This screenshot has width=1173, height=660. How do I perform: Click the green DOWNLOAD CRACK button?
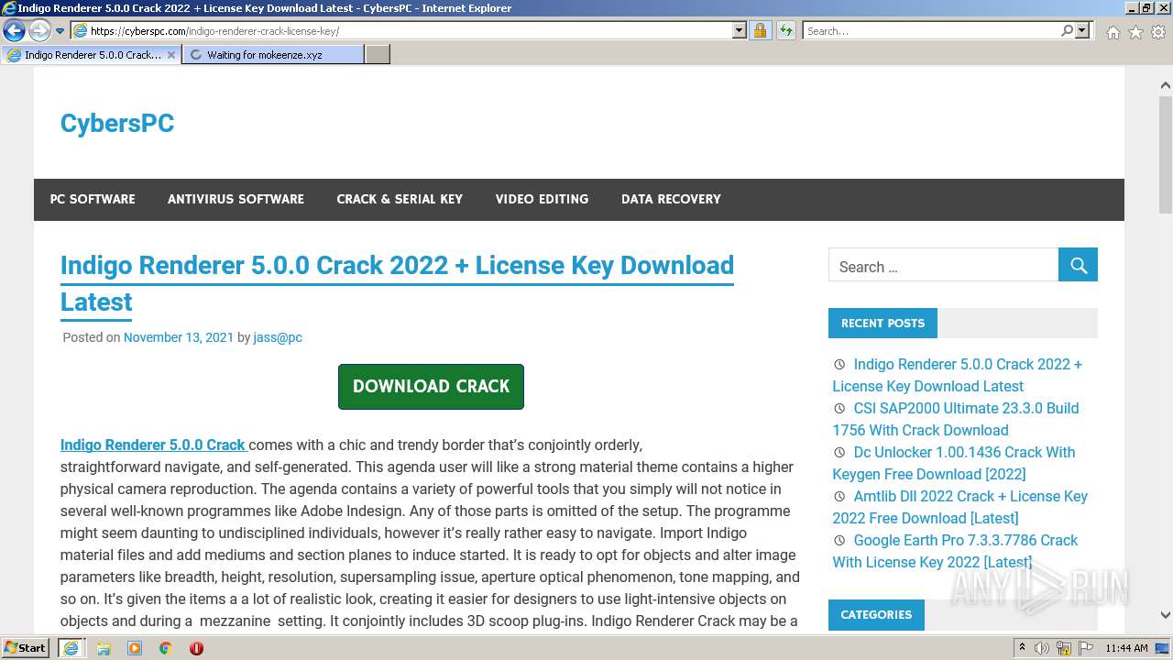[x=431, y=387]
